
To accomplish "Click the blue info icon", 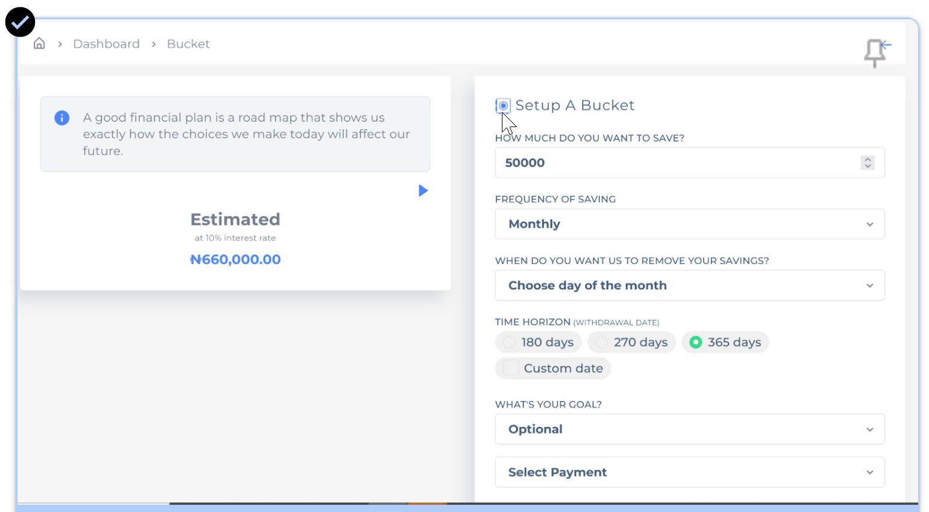I will tap(62, 118).
